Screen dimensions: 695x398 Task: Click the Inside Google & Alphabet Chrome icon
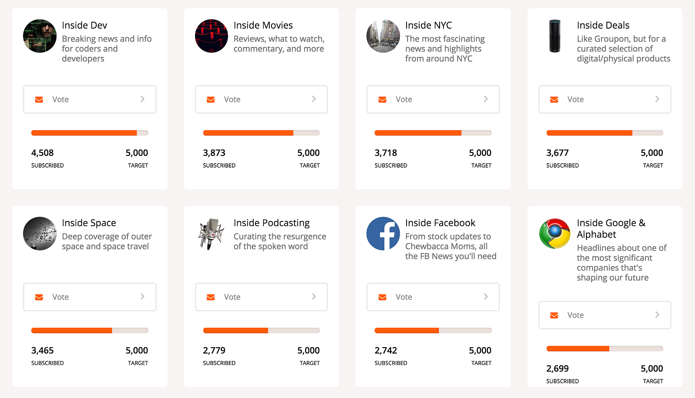click(555, 234)
